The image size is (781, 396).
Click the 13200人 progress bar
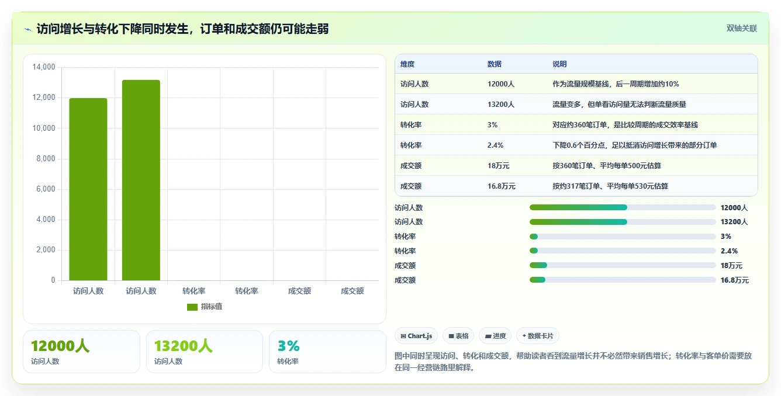pyautogui.click(x=623, y=222)
